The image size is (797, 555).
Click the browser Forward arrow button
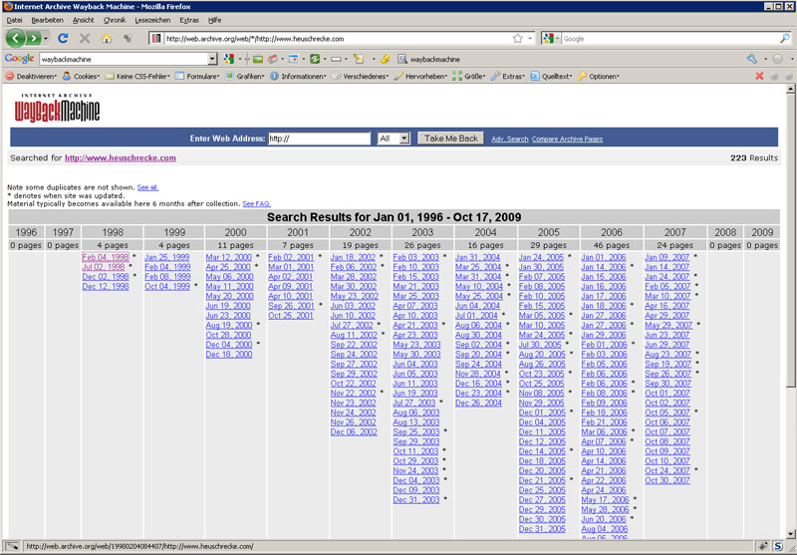pos(33,38)
